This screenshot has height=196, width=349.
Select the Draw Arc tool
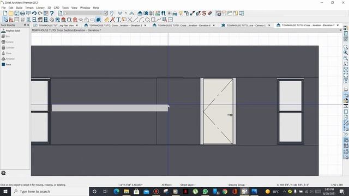point(141,20)
